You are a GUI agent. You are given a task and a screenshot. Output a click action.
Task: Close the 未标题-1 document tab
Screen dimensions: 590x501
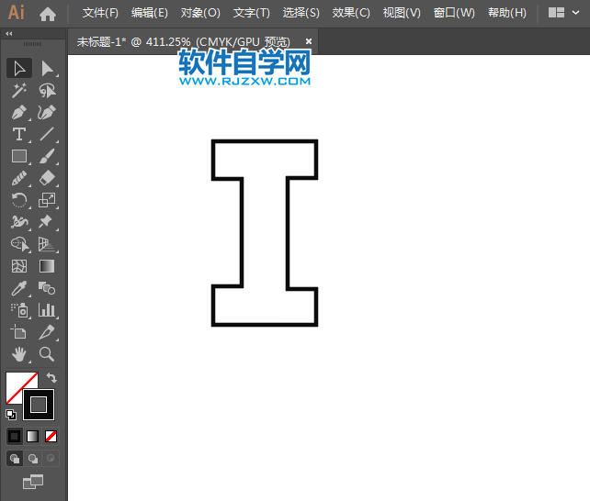[x=309, y=41]
